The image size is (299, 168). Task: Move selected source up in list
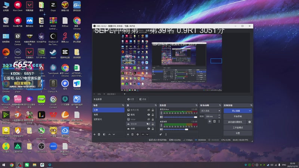tap(143, 134)
